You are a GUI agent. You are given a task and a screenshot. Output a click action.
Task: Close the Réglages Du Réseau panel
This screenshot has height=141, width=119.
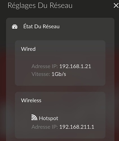click(116, 5)
